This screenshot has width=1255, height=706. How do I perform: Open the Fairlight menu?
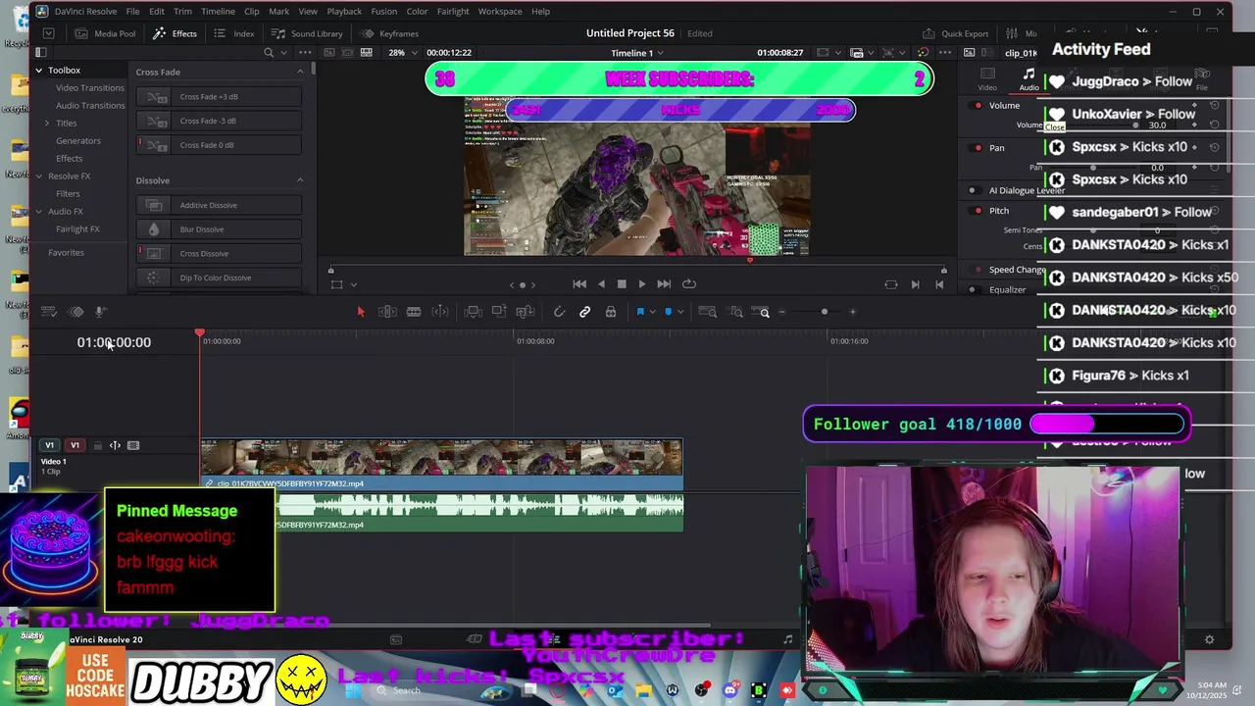tap(453, 11)
